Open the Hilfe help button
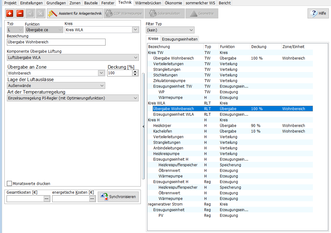The width and height of the screenshot is (331, 233). coord(318,13)
